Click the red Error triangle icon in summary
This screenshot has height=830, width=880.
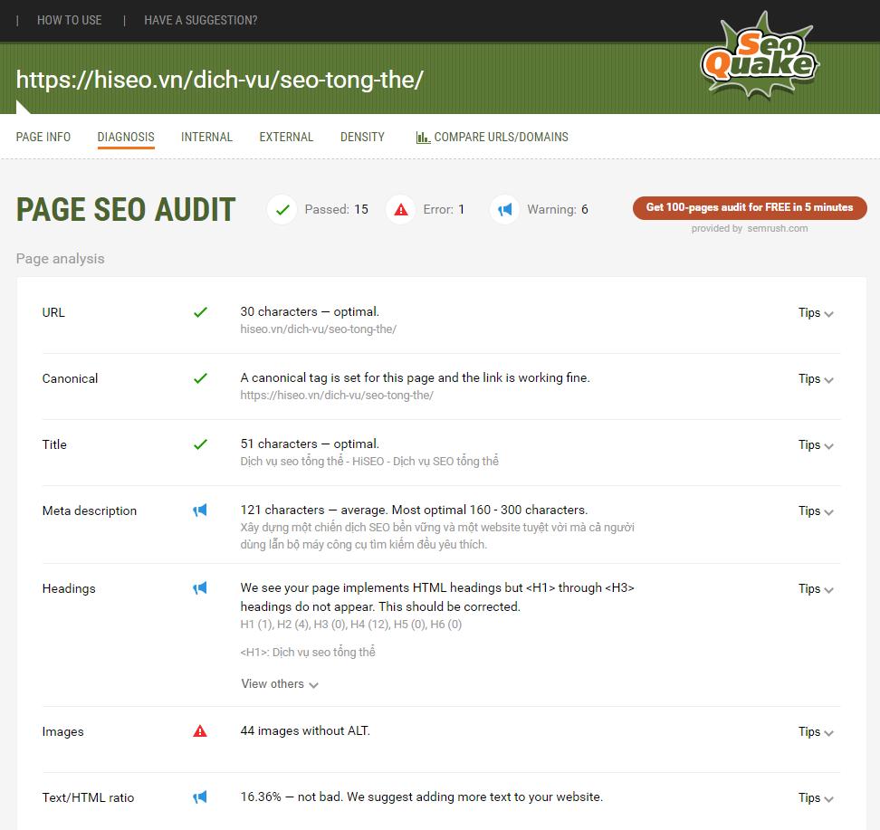click(x=402, y=209)
